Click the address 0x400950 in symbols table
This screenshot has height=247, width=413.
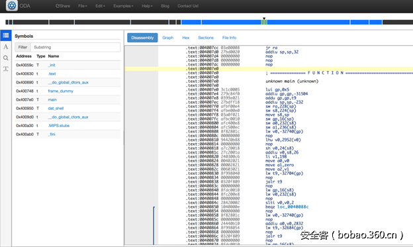[24, 109]
